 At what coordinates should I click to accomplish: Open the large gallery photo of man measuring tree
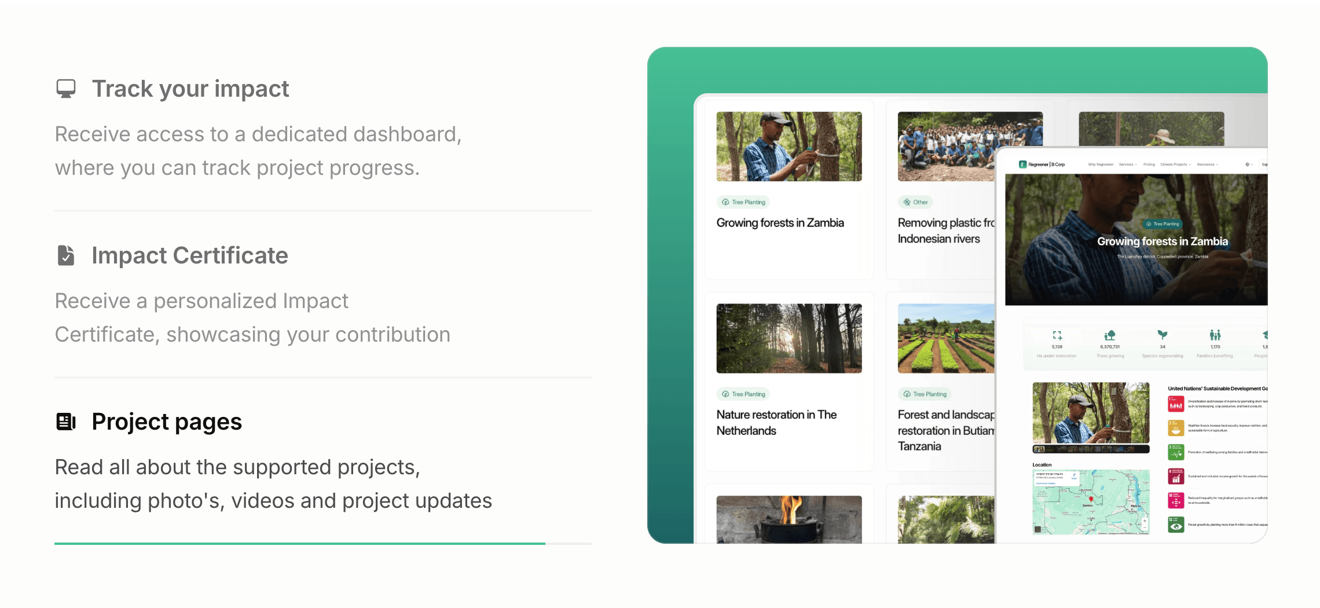[x=1091, y=413]
